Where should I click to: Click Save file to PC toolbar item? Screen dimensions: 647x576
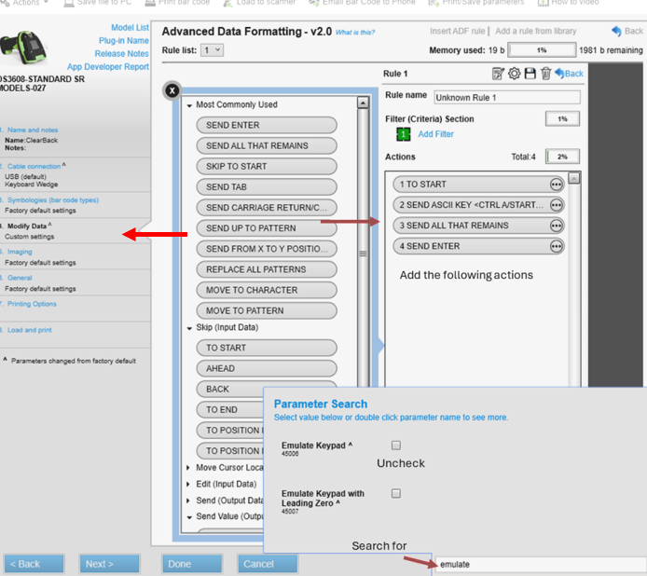97,3
